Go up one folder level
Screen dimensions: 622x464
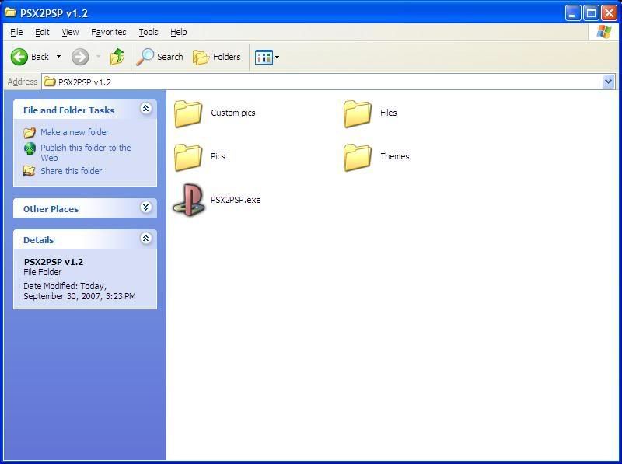tap(117, 57)
